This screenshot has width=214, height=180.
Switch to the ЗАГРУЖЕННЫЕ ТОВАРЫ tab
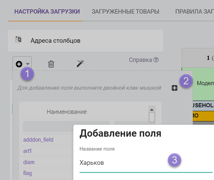125,12
